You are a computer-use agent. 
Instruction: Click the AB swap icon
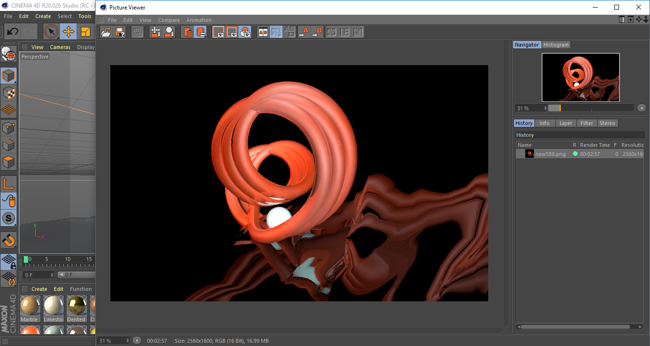coord(332,32)
